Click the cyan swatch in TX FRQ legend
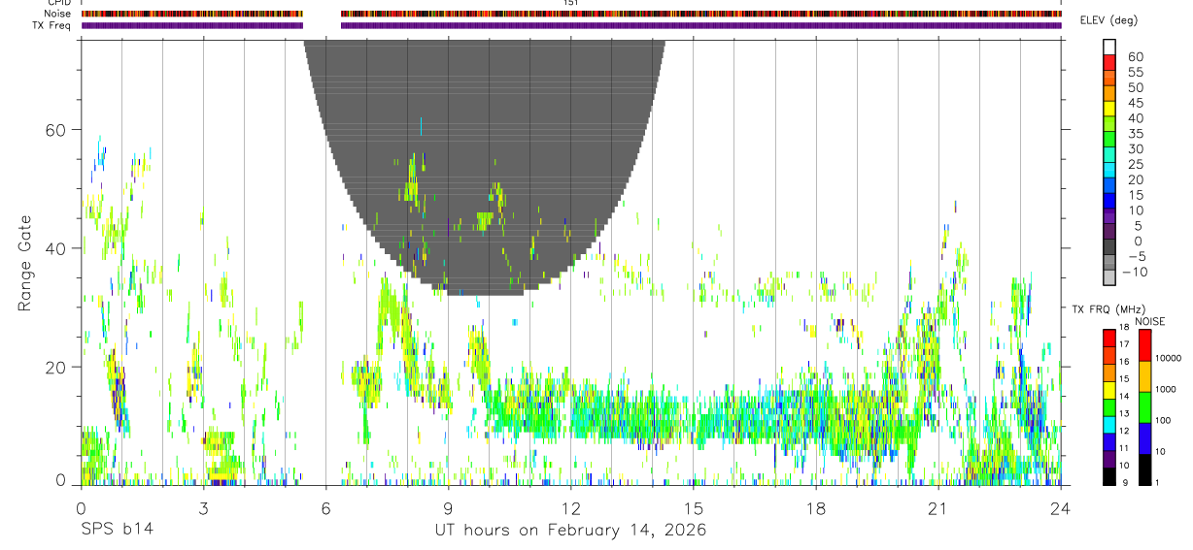The height and width of the screenshot is (550, 1193). pos(1109,425)
